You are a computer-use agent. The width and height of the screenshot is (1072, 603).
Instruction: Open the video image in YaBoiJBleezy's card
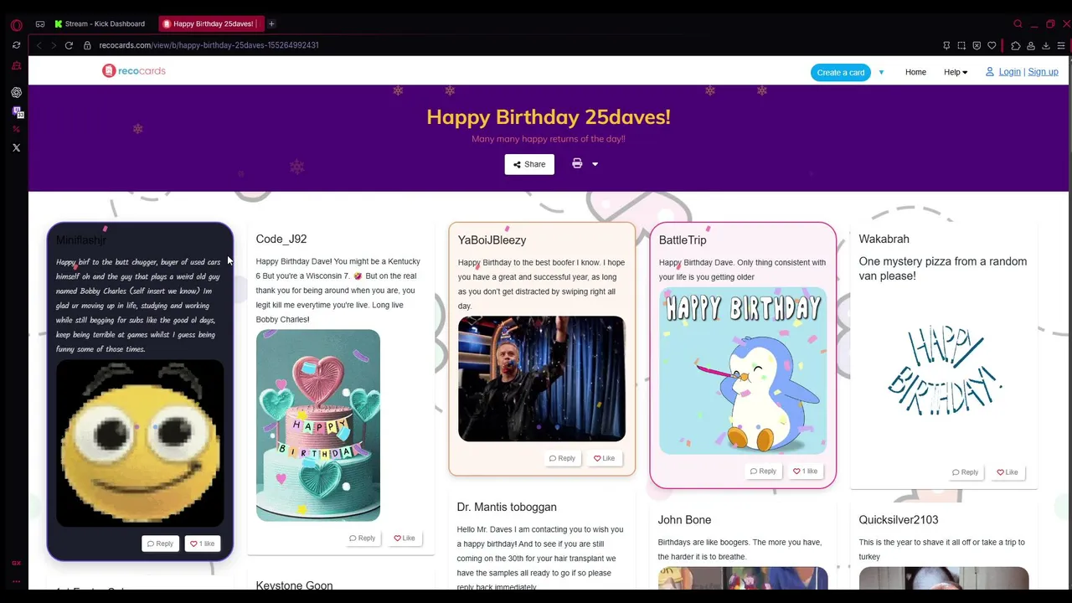pyautogui.click(x=542, y=379)
